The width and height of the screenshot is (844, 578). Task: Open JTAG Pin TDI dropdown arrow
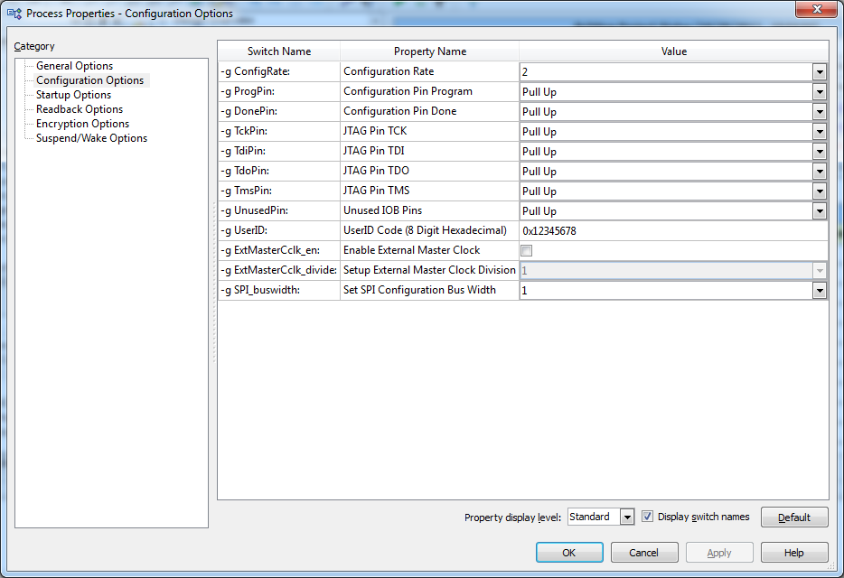(x=820, y=152)
